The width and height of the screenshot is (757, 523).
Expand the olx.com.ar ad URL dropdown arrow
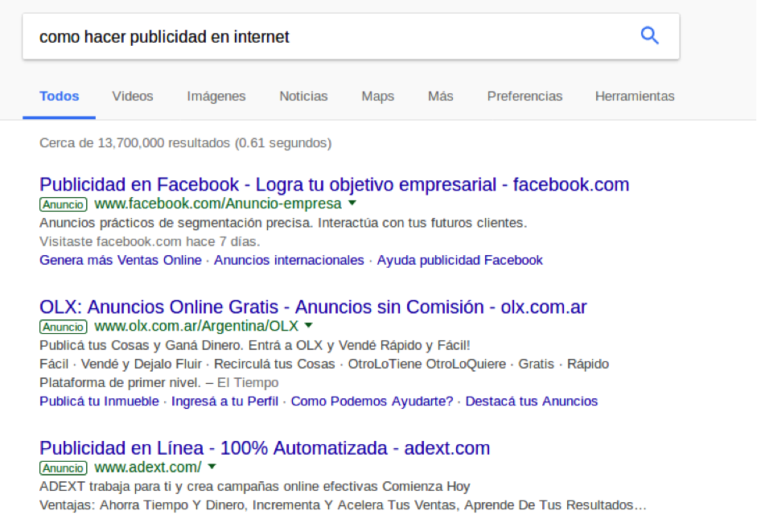coord(309,326)
